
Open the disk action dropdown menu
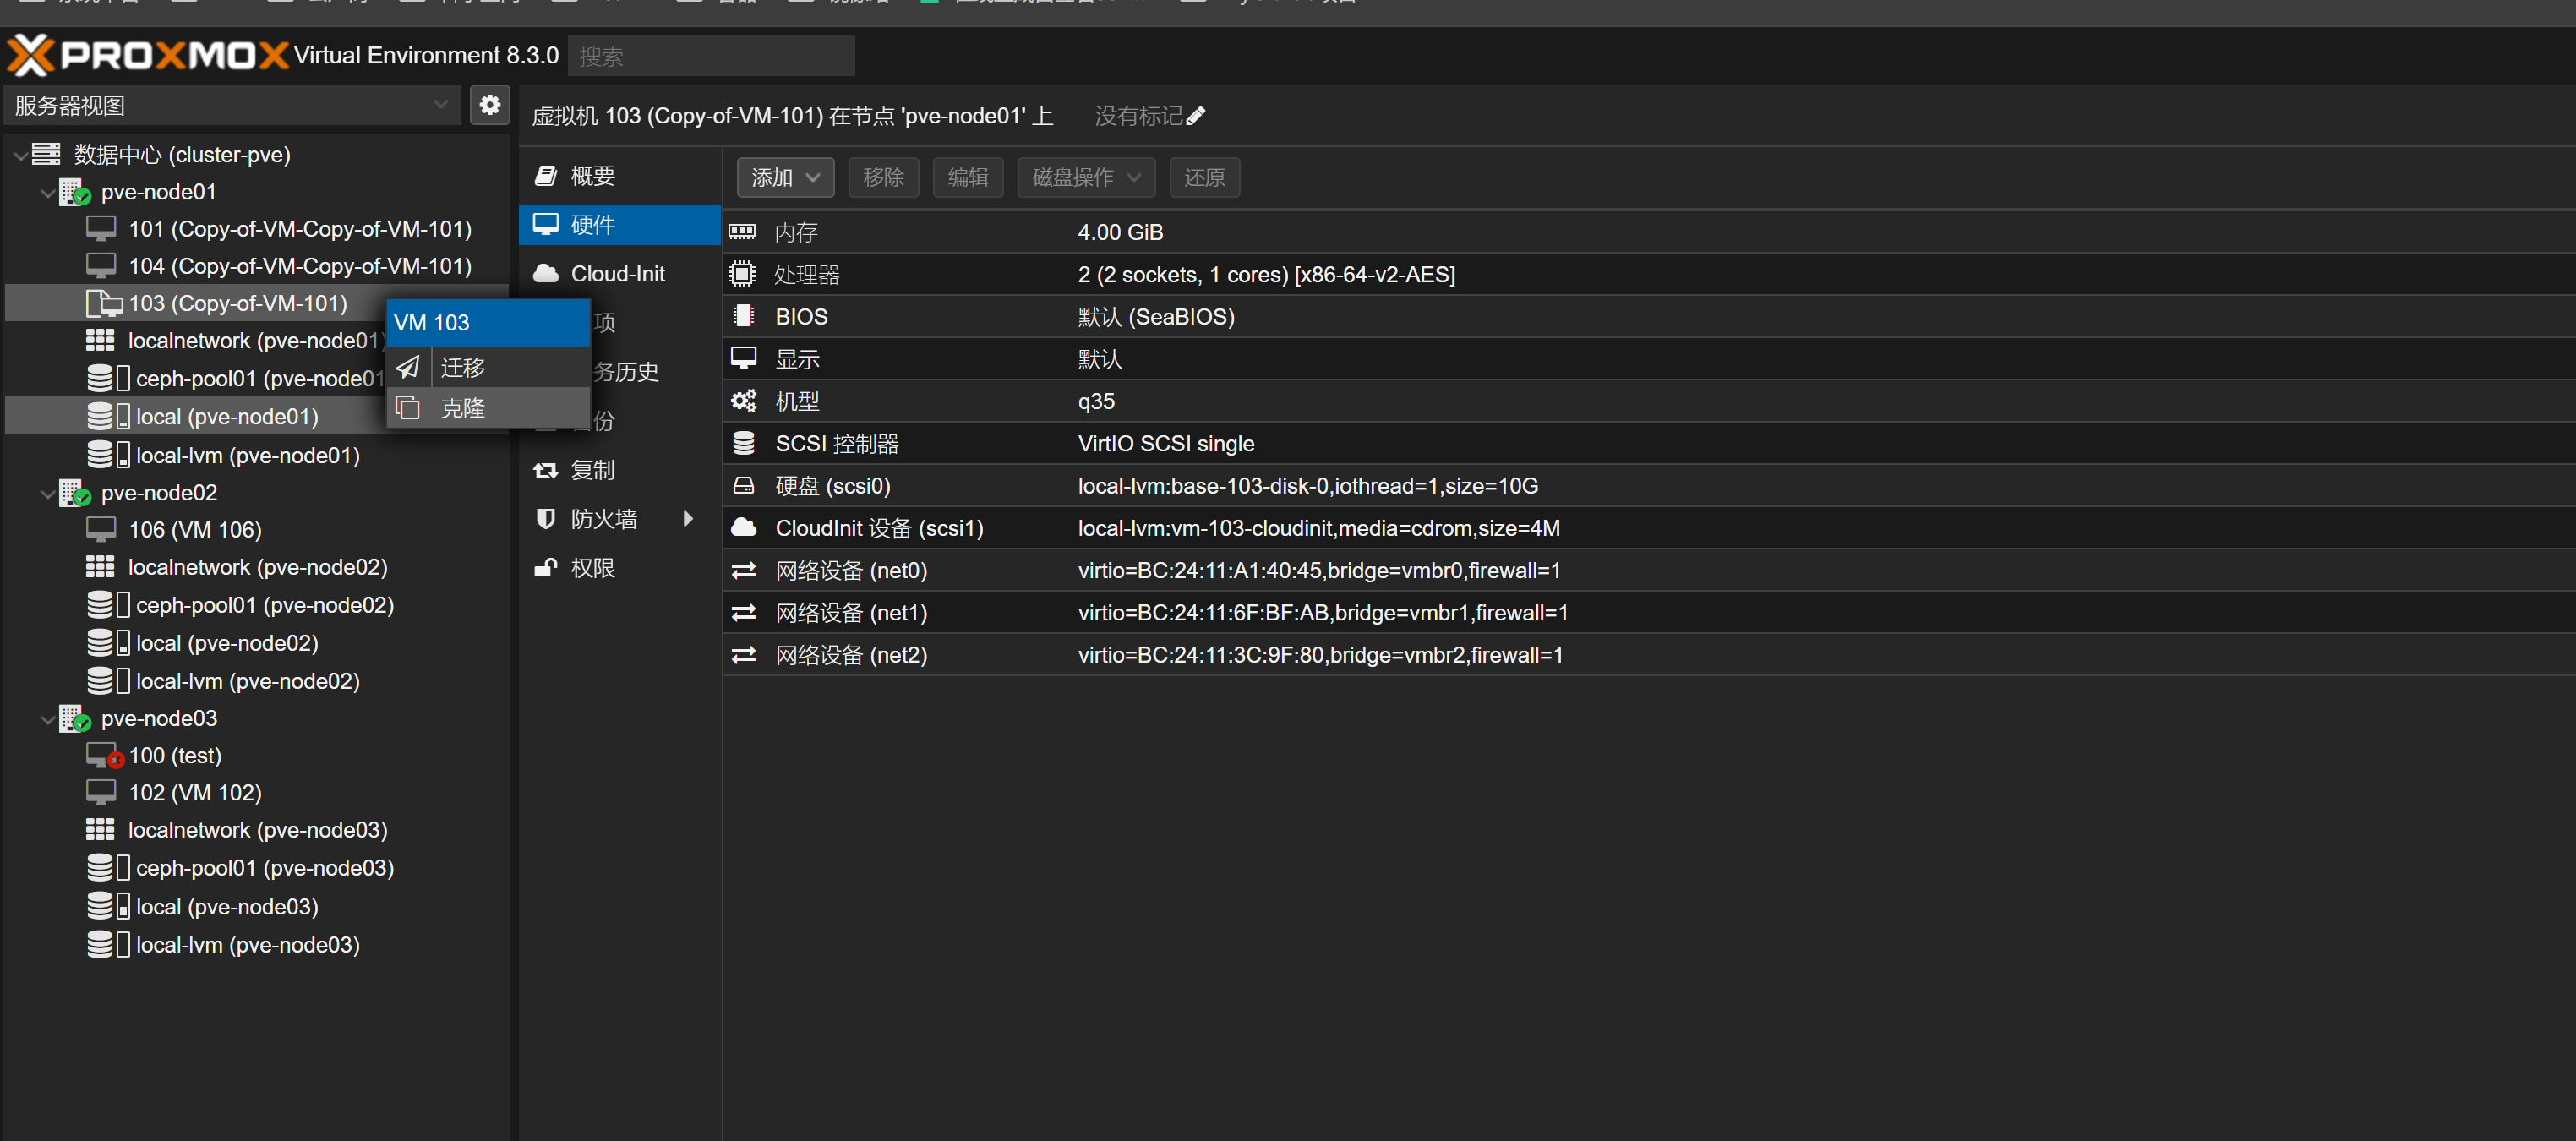pos(1086,177)
